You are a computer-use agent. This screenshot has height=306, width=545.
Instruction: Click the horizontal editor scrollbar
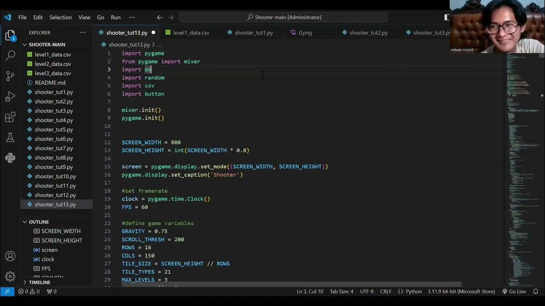(x=291, y=284)
